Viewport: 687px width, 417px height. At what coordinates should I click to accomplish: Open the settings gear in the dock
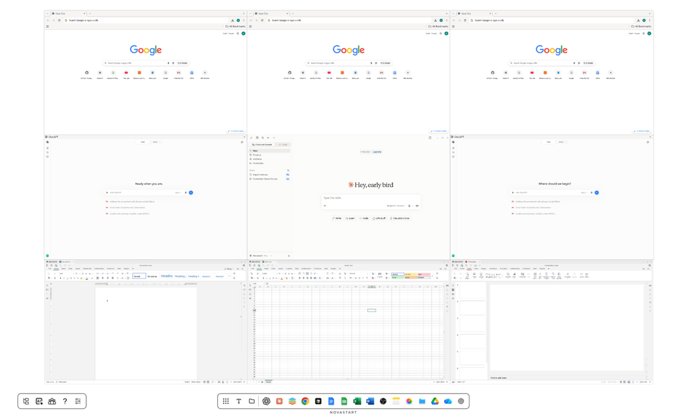pyautogui.click(x=461, y=401)
